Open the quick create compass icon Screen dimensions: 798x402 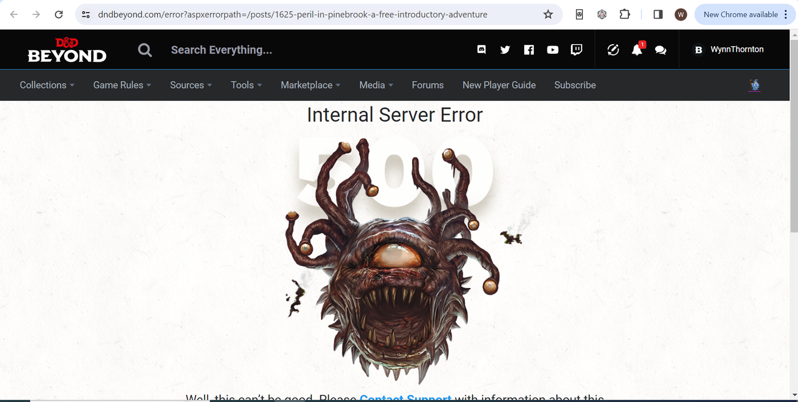[x=613, y=50]
